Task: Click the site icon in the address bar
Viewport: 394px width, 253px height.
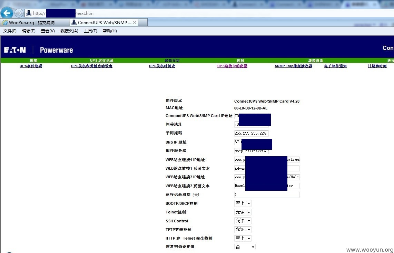Action: coord(28,13)
